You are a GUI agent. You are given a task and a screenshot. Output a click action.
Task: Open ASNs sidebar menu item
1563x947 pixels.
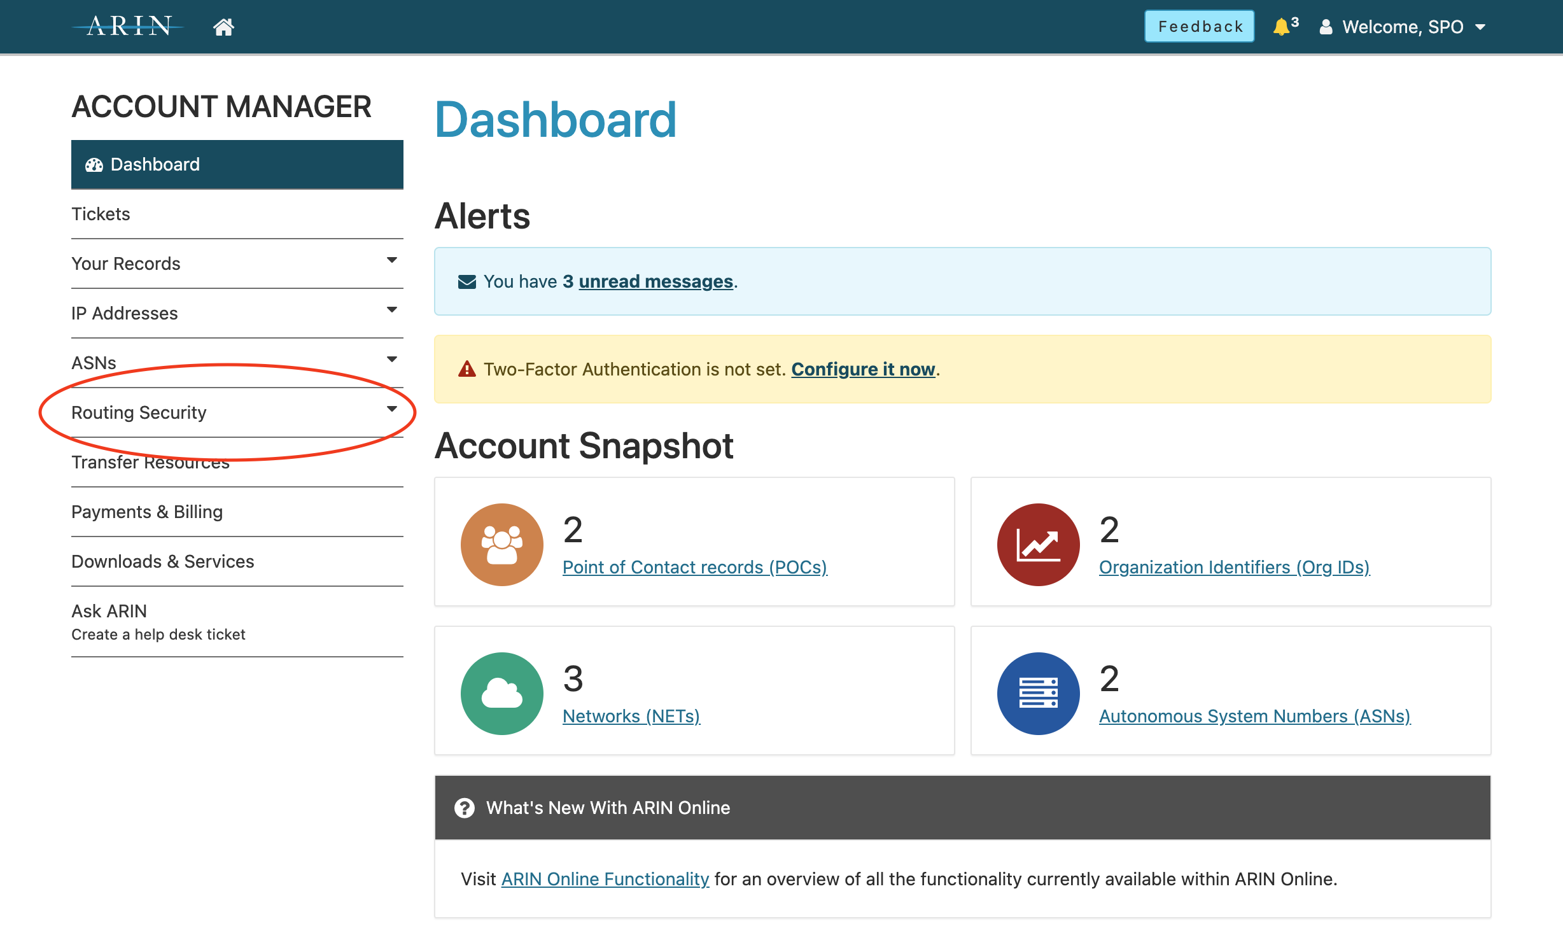237,363
